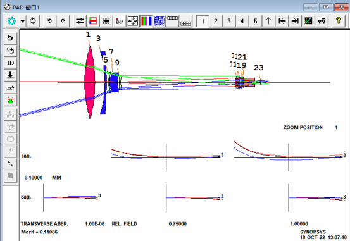Open the dropdown arrow beside the gear
The height and width of the screenshot is (241, 350).
[23, 21]
